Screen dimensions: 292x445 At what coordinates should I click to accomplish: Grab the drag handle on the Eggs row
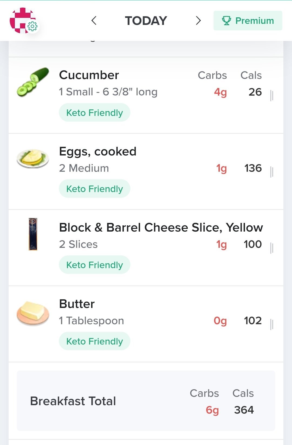(272, 172)
